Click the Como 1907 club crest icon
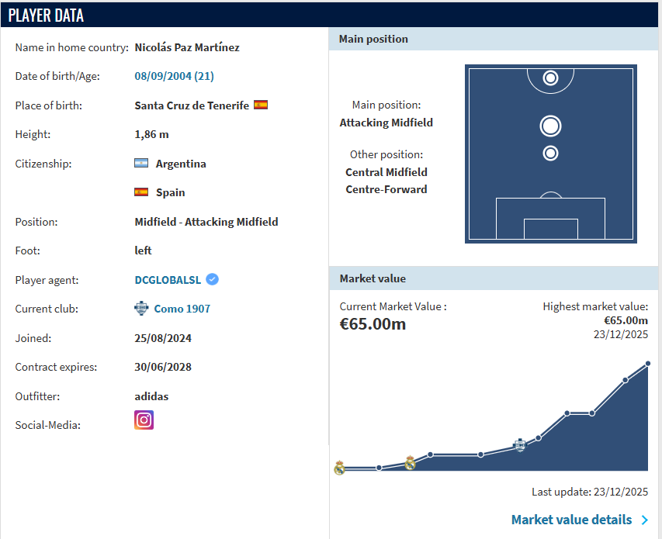Image resolution: width=662 pixels, height=539 pixels. tap(141, 309)
